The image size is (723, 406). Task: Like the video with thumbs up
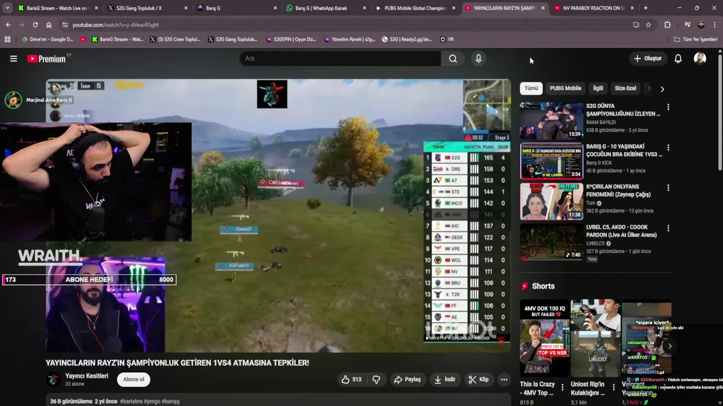point(351,379)
